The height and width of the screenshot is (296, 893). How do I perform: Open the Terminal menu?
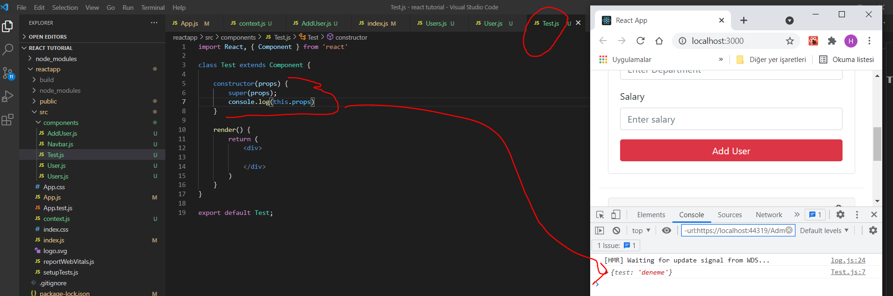click(x=153, y=7)
